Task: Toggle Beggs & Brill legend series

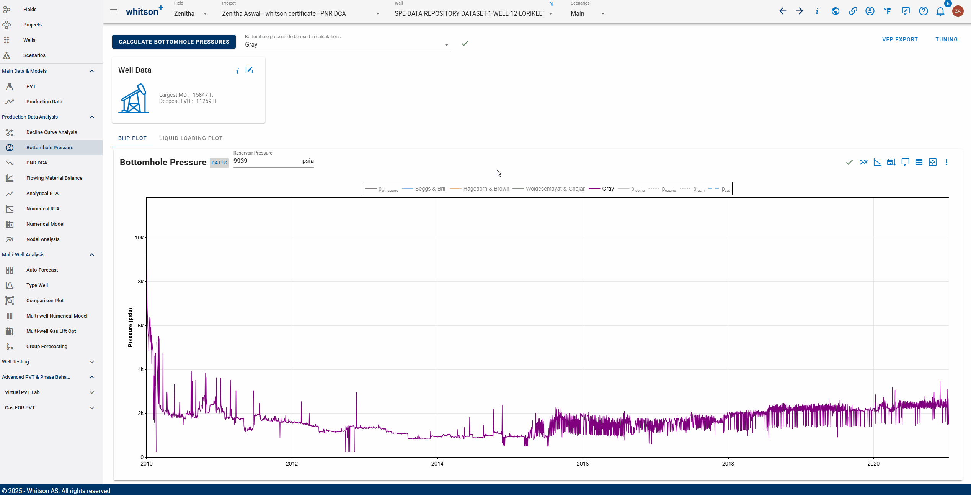Action: [x=424, y=189]
